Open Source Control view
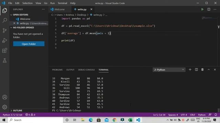220x123 pixels. click(x=4, y=30)
